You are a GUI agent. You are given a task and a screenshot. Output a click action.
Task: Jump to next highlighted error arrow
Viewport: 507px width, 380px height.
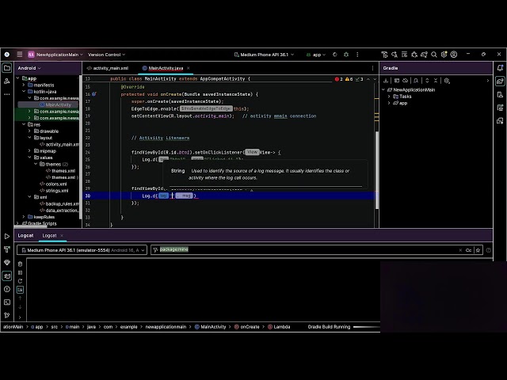click(x=375, y=79)
